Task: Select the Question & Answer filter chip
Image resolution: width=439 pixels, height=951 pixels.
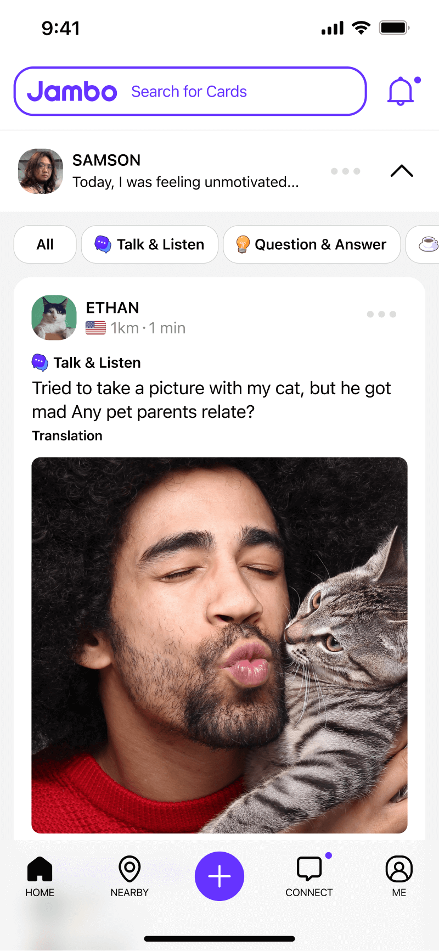Action: coord(312,244)
